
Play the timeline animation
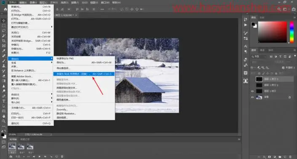40,156
